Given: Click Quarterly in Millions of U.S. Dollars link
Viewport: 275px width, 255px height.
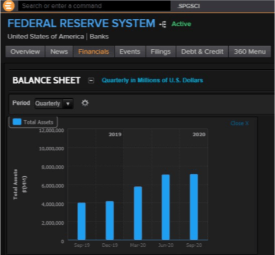Looking at the screenshot, I should tap(152, 80).
